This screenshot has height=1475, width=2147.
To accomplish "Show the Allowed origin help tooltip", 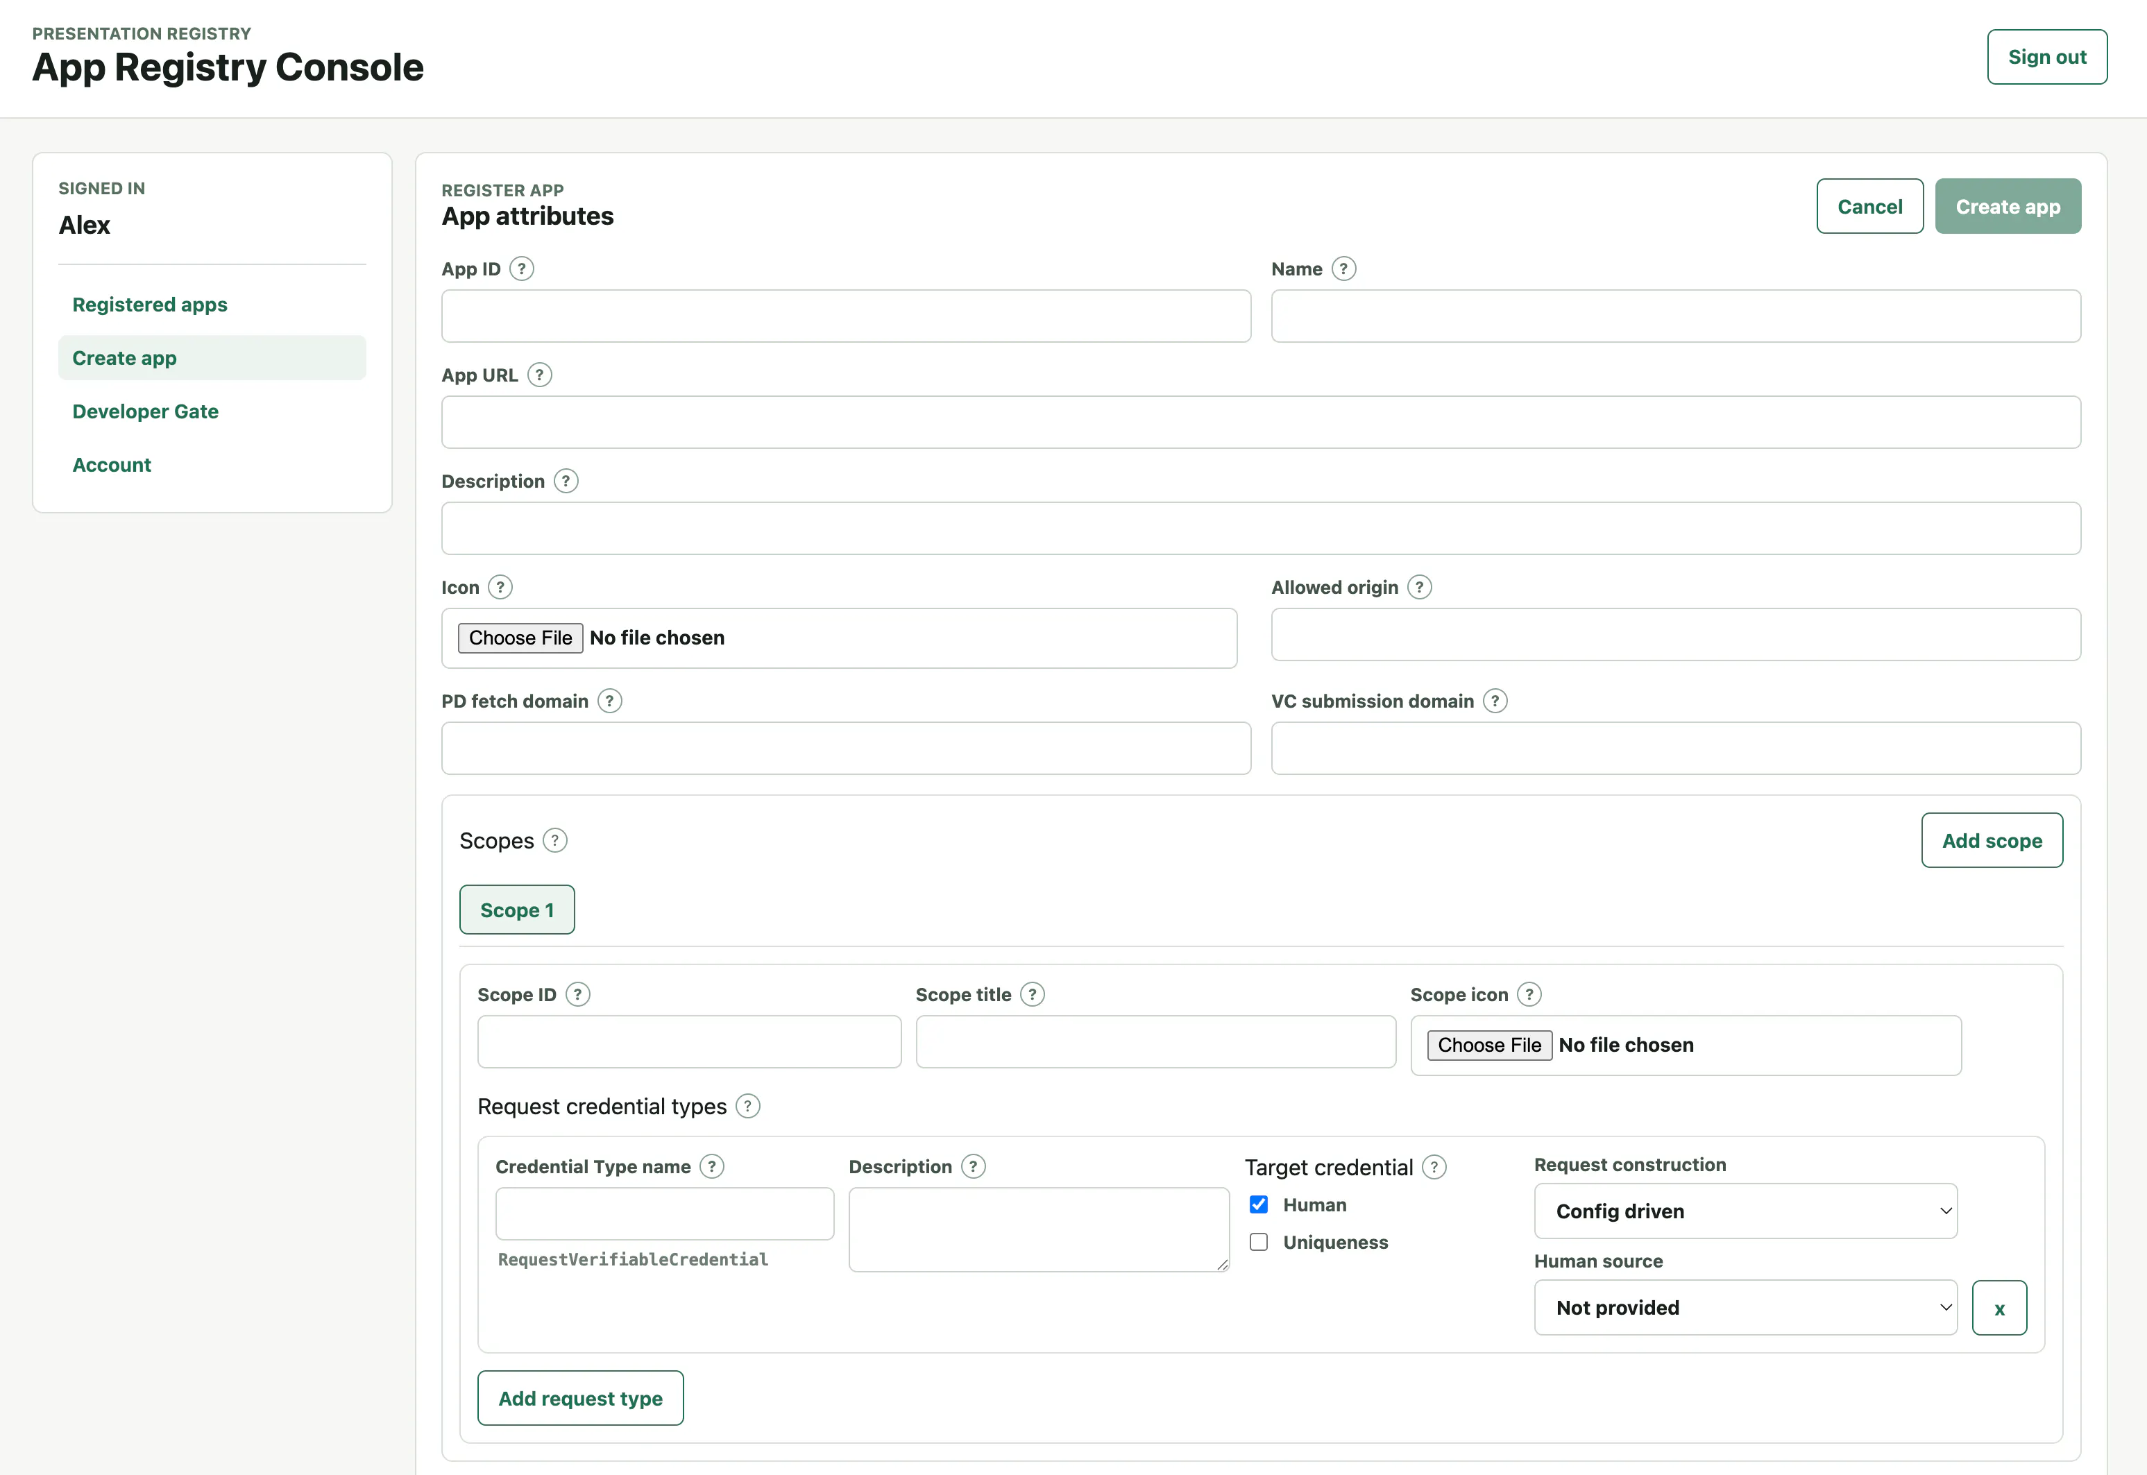I will point(1418,588).
